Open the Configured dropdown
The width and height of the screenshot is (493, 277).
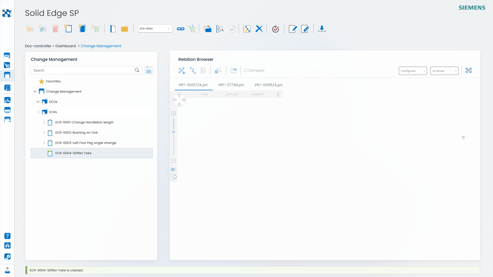(x=413, y=71)
